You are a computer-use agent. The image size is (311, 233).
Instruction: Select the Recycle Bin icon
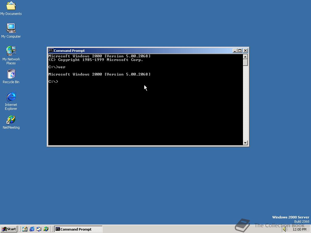click(11, 76)
